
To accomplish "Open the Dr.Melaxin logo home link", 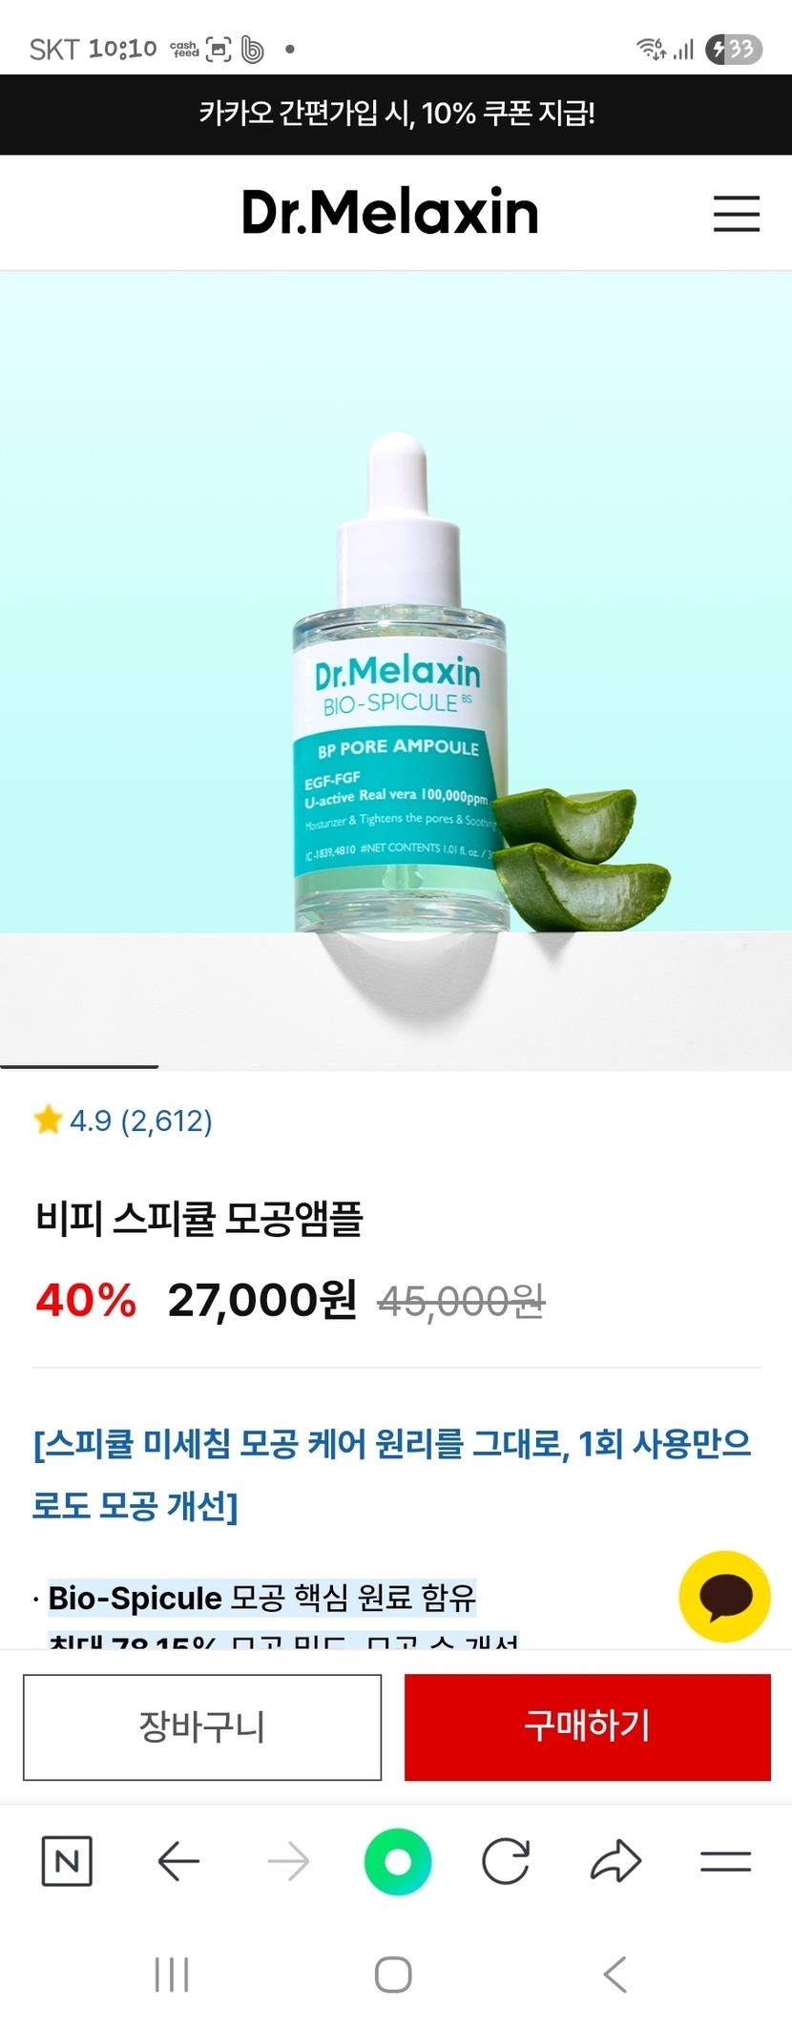I will (x=390, y=212).
